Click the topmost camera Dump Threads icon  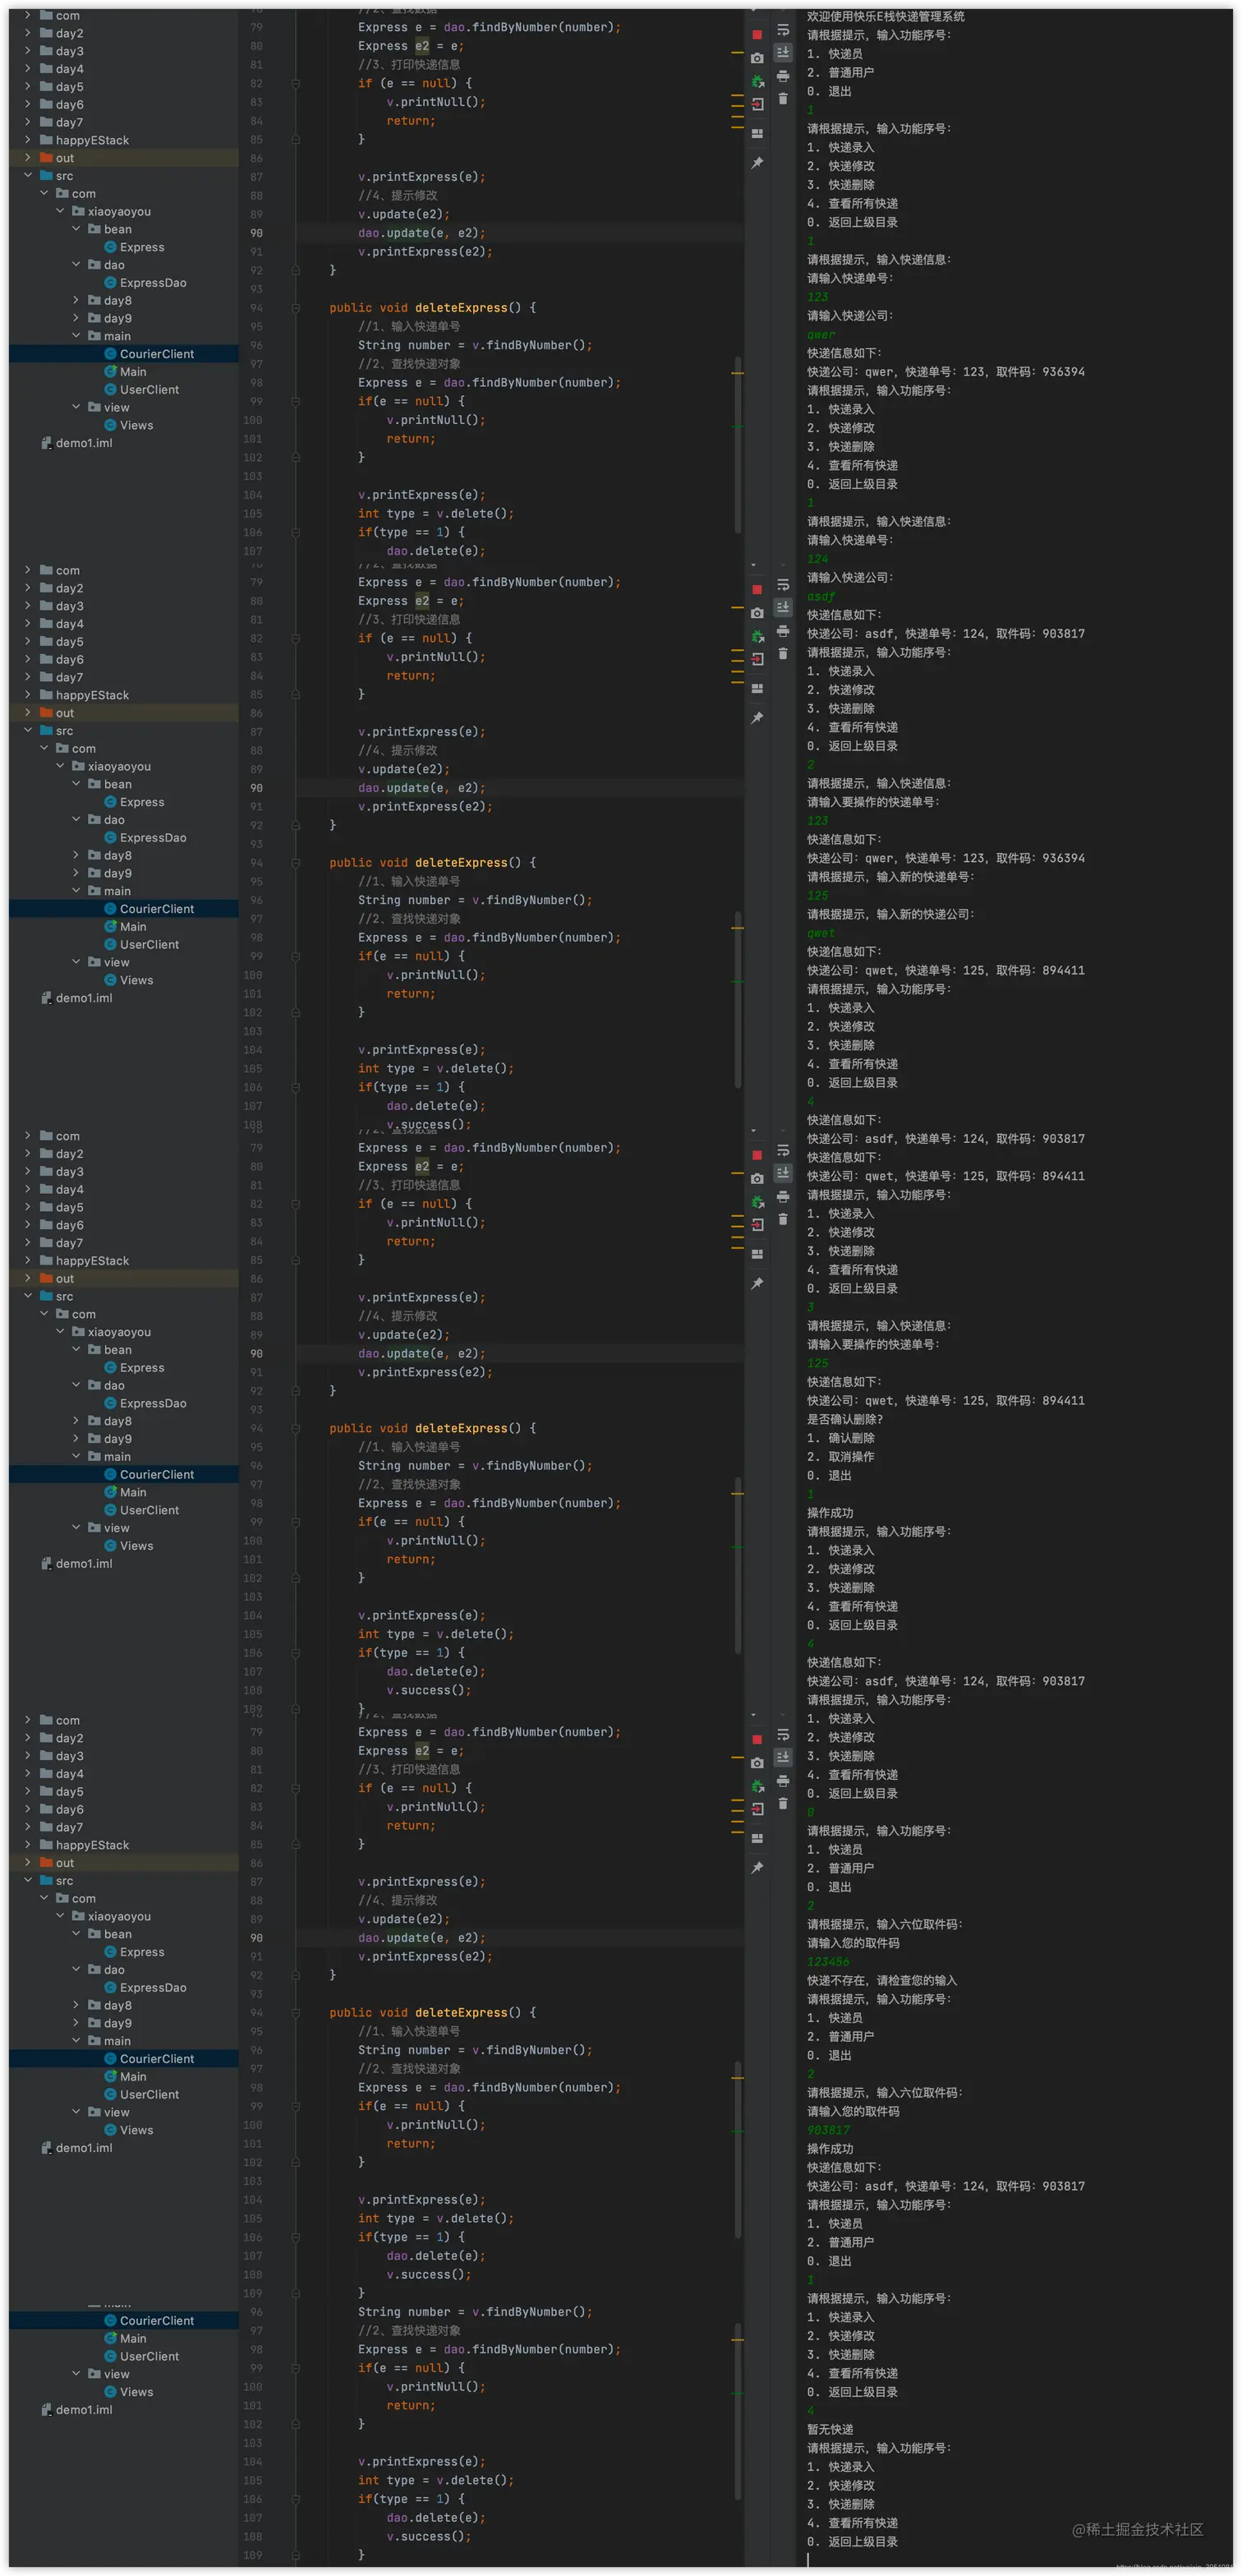757,58
